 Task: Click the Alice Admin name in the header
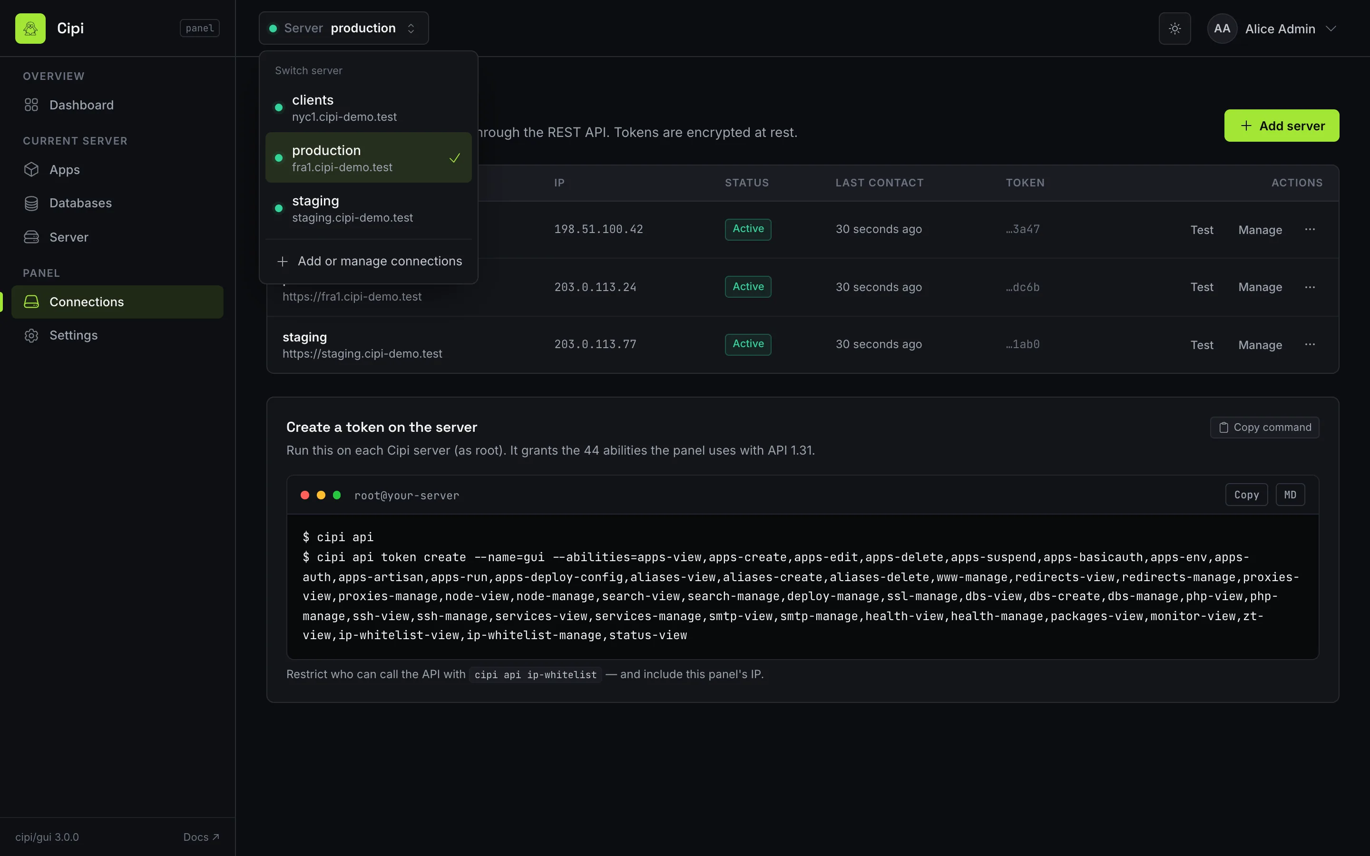[1280, 29]
